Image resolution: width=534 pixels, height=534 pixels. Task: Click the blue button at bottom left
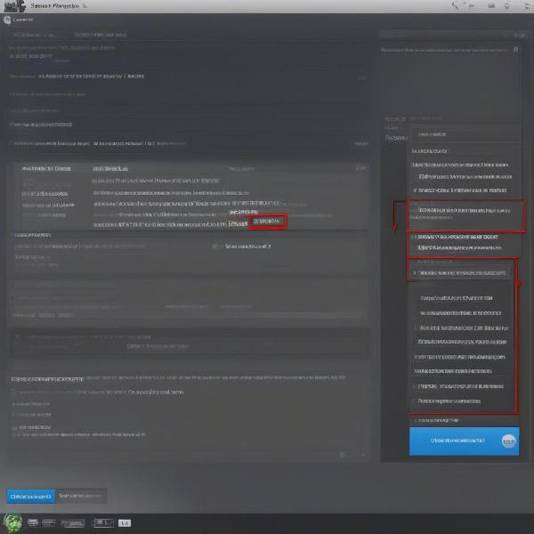(30, 497)
